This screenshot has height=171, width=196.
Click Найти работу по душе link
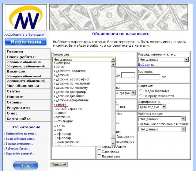pyautogui.click(x=20, y=134)
